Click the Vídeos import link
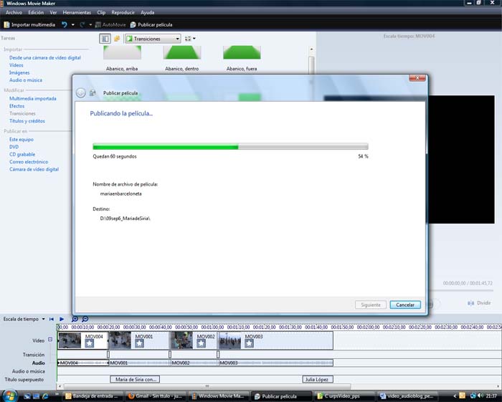 click(16, 65)
